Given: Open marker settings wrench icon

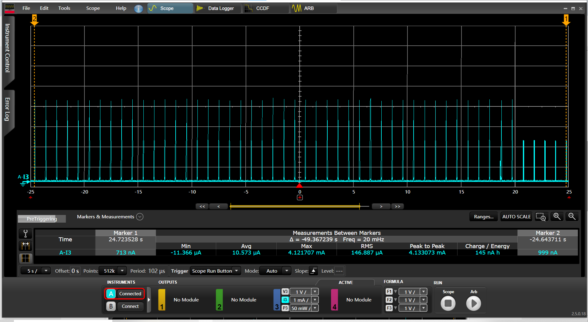Looking at the screenshot, I should point(25,234).
